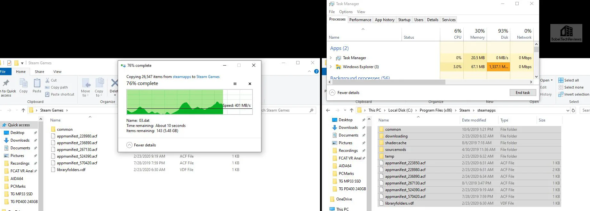Open Quick access star in left pane
Screen dimensions: 590x211
4,125
